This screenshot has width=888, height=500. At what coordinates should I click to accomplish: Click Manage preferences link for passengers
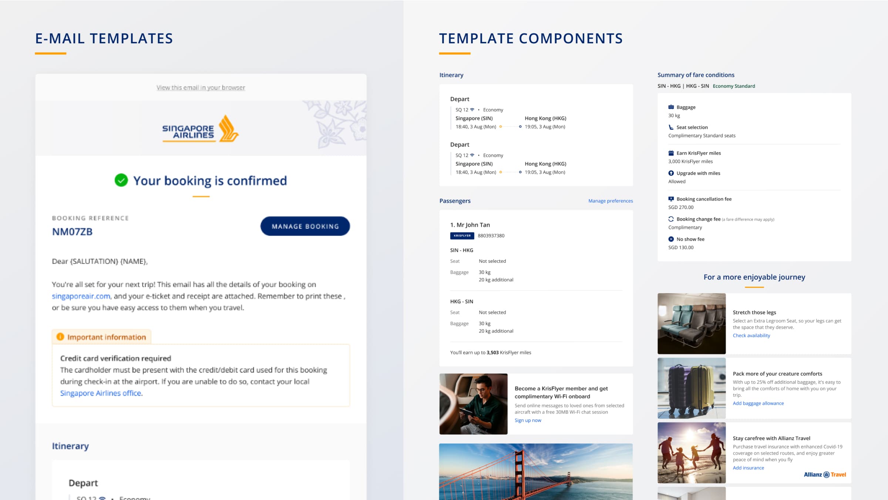[x=610, y=201]
